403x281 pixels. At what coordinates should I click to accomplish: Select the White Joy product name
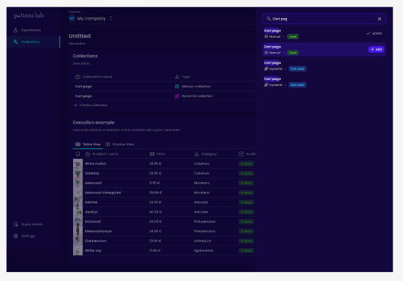pos(93,251)
